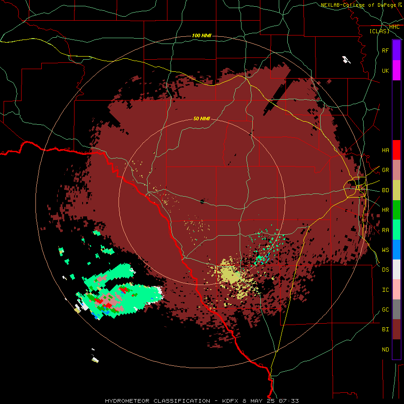Click the 'HR' legend label
This screenshot has width=404, height=404.
click(x=386, y=210)
